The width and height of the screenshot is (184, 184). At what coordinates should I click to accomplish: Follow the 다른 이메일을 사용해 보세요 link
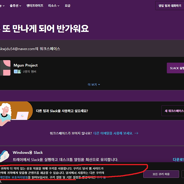click(x=113, y=133)
